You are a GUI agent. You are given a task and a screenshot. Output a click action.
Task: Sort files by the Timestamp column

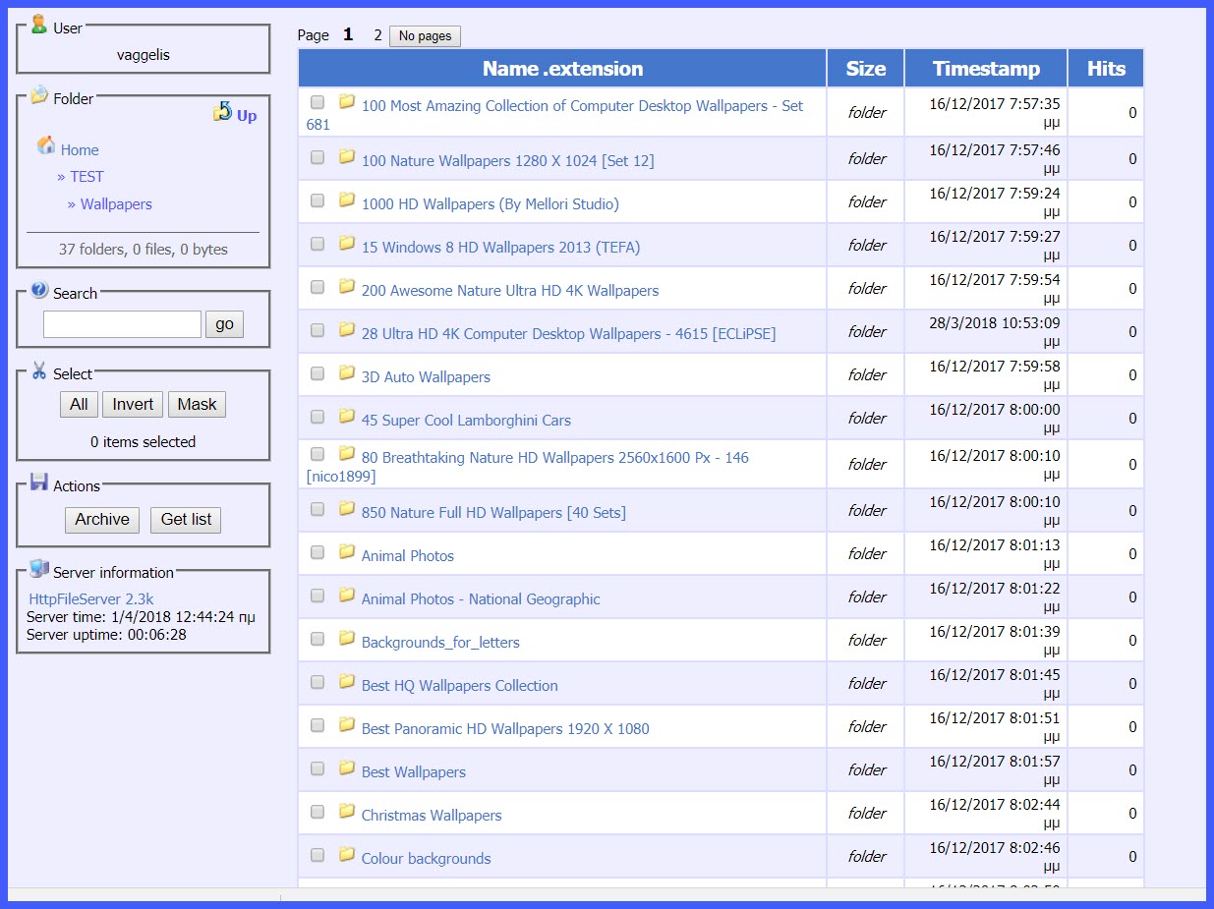[x=985, y=67]
